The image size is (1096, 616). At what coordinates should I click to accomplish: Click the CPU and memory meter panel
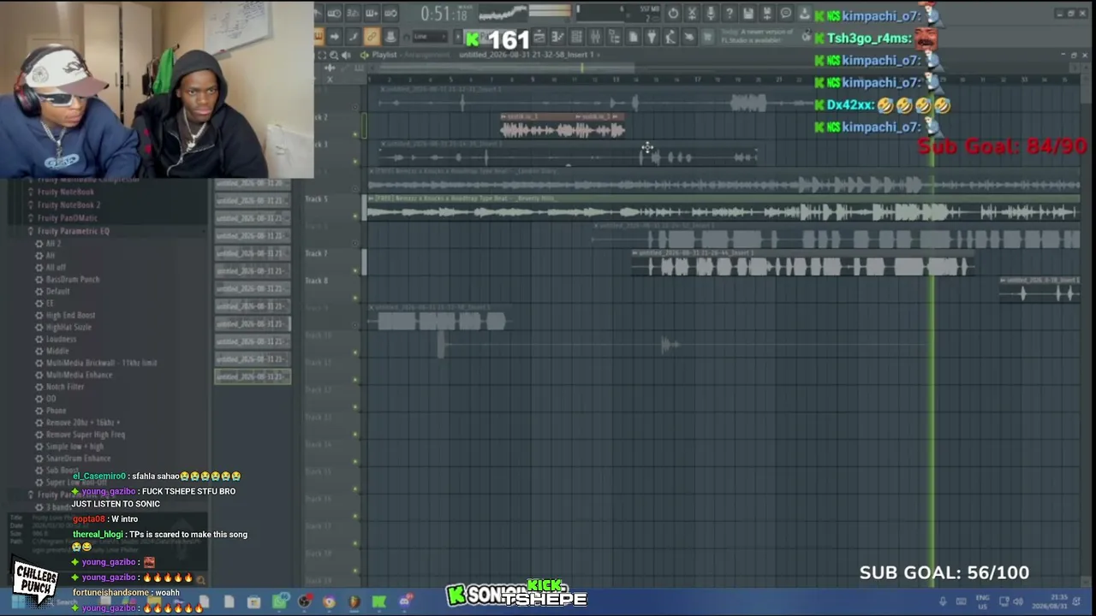(616, 14)
